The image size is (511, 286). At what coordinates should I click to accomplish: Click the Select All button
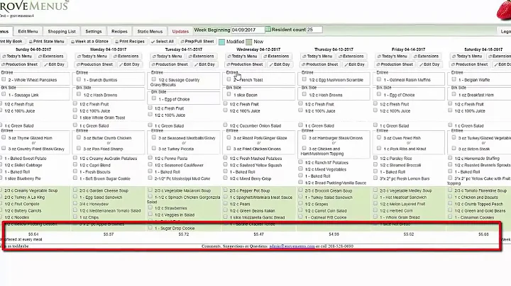163,42
